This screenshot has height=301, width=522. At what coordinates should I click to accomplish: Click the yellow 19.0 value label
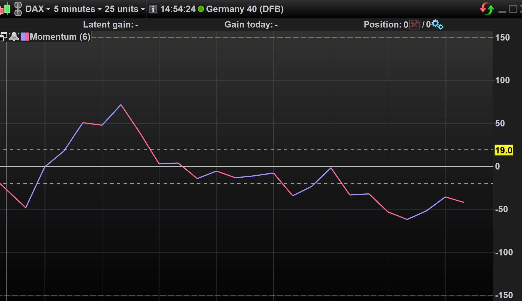pyautogui.click(x=504, y=150)
